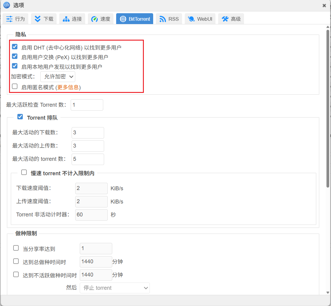Tick the 慢速 torrent 不计入限制内 checkbox
Screen dimensions: 331x306
[24, 173]
